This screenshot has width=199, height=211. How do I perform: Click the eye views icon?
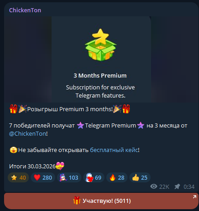click(x=154, y=186)
